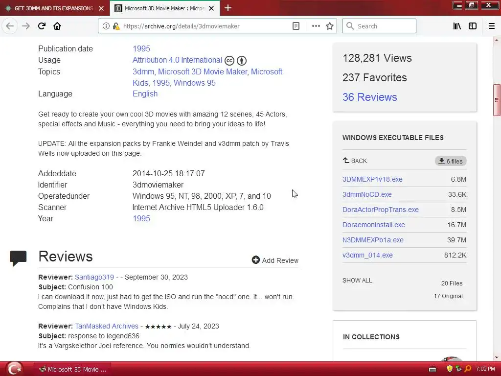Download all via 6 files button

(x=451, y=161)
